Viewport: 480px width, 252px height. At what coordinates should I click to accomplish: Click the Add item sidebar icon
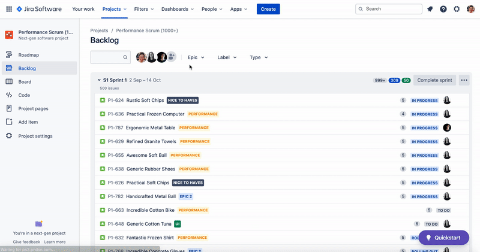click(9, 122)
